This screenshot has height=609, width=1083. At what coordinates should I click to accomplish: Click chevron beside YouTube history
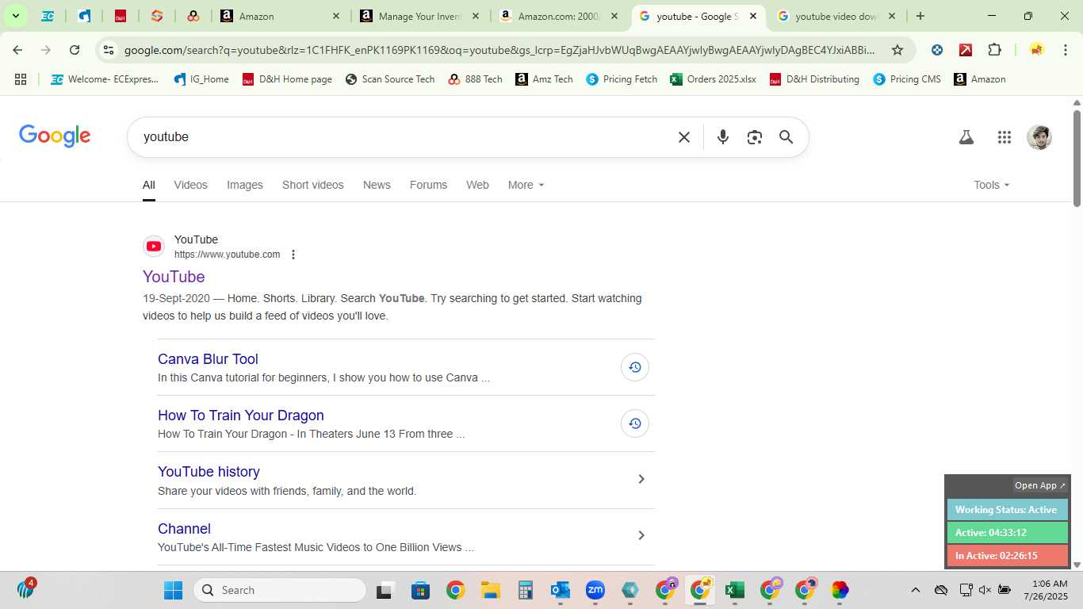point(641,479)
